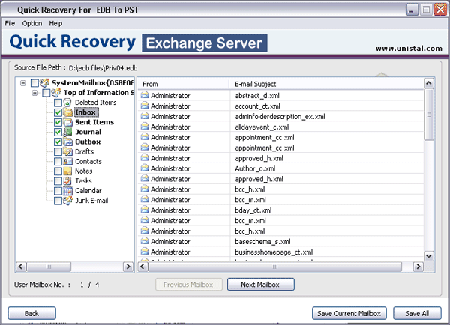Click envelope icon beside abstract_d.xml
The height and width of the screenshot is (325, 450).
pyautogui.click(x=145, y=95)
